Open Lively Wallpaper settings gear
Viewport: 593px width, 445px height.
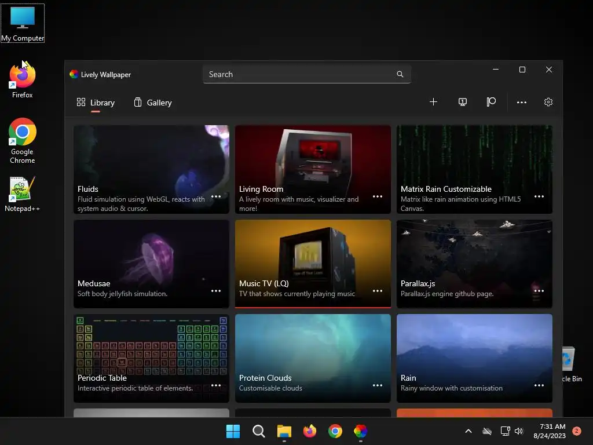(x=548, y=102)
